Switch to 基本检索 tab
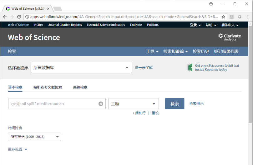Viewport: 253px width, 165px height. tap(15, 87)
